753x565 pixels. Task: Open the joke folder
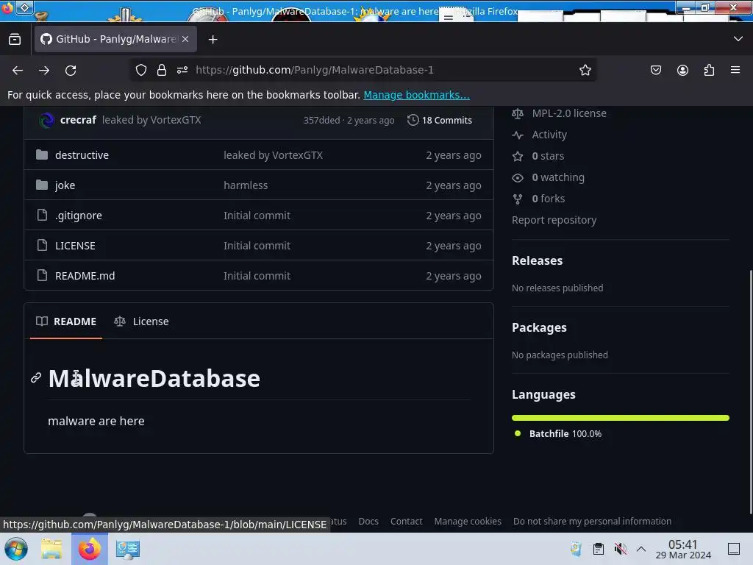[x=65, y=185]
